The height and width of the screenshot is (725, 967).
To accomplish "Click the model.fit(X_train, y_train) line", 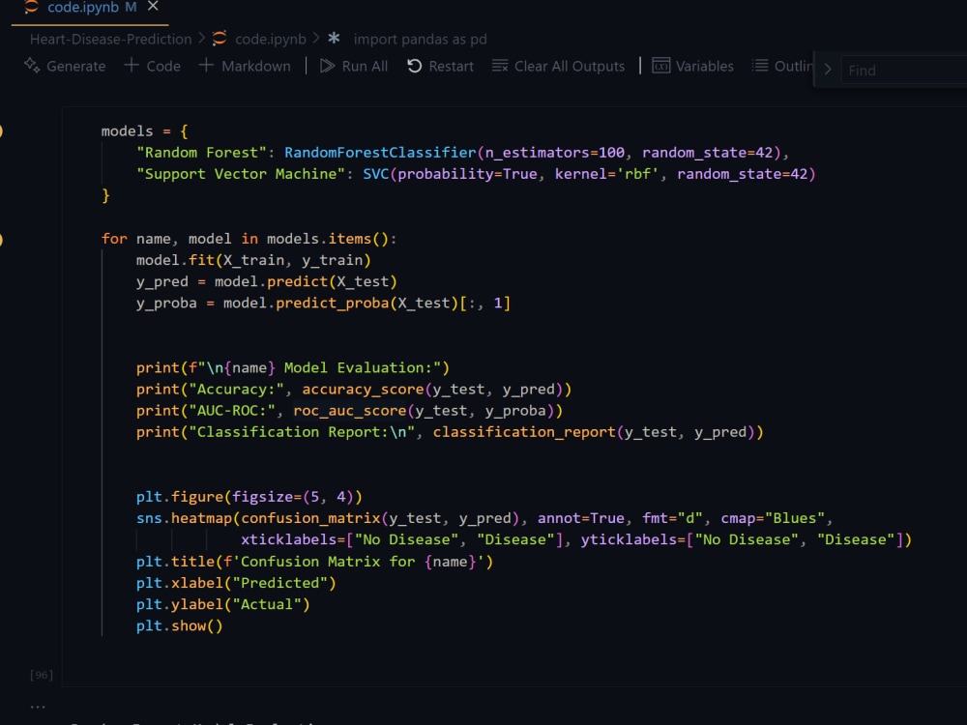I will point(253,261).
